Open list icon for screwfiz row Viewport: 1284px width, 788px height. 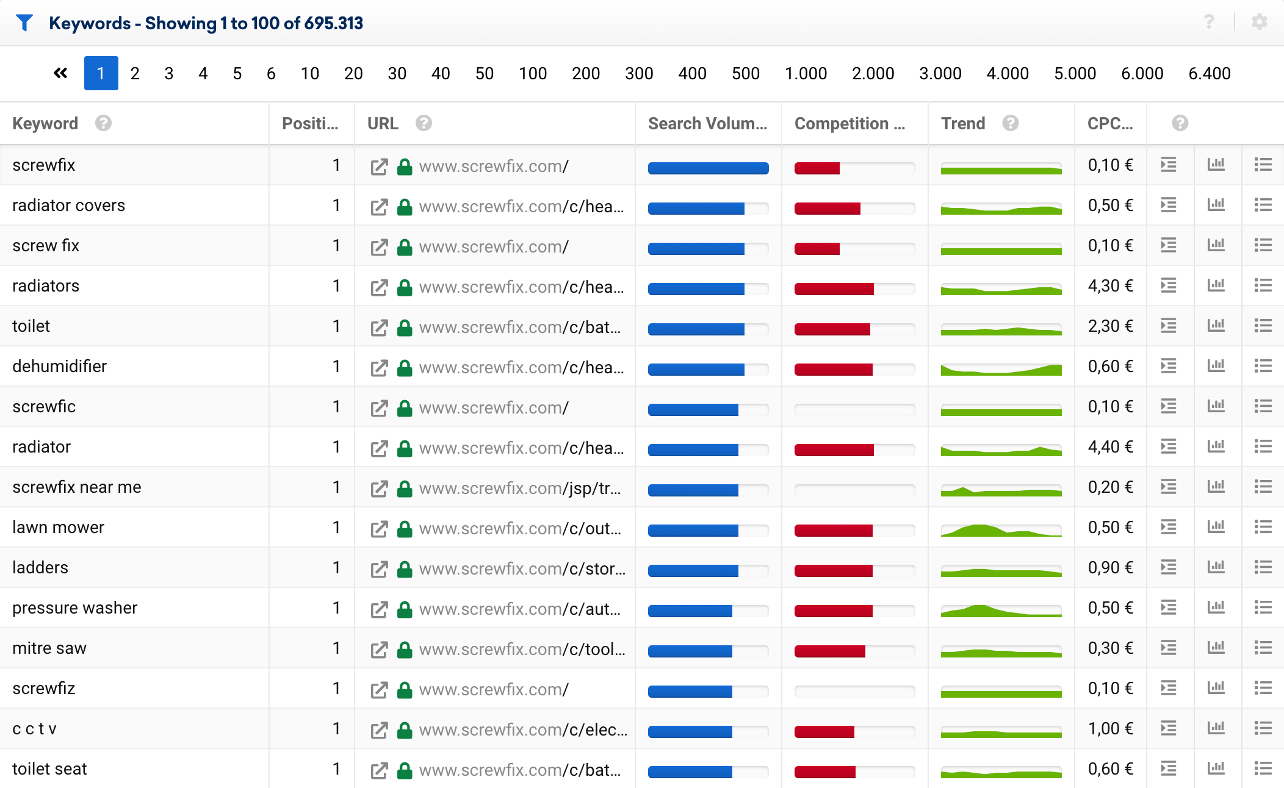coord(1263,688)
